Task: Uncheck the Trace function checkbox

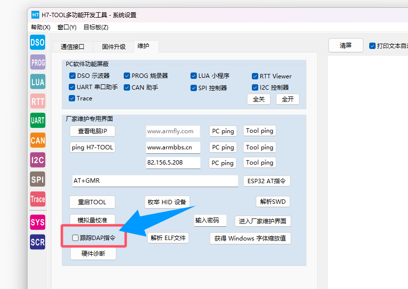Action: pos(72,98)
